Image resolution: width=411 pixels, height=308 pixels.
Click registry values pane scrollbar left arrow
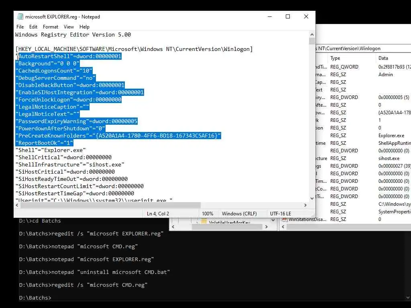click(283, 227)
